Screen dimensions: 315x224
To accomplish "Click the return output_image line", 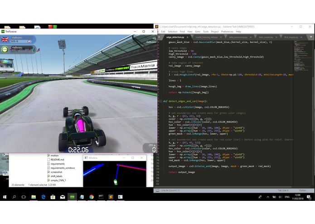I will pos(182,172).
